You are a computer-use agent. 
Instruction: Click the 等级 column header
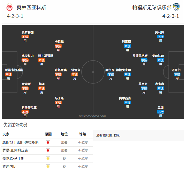pos(83,134)
